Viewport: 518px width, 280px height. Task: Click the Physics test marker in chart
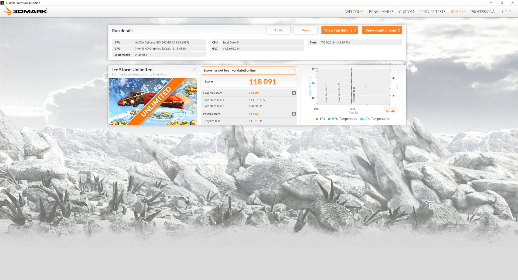tap(354, 94)
